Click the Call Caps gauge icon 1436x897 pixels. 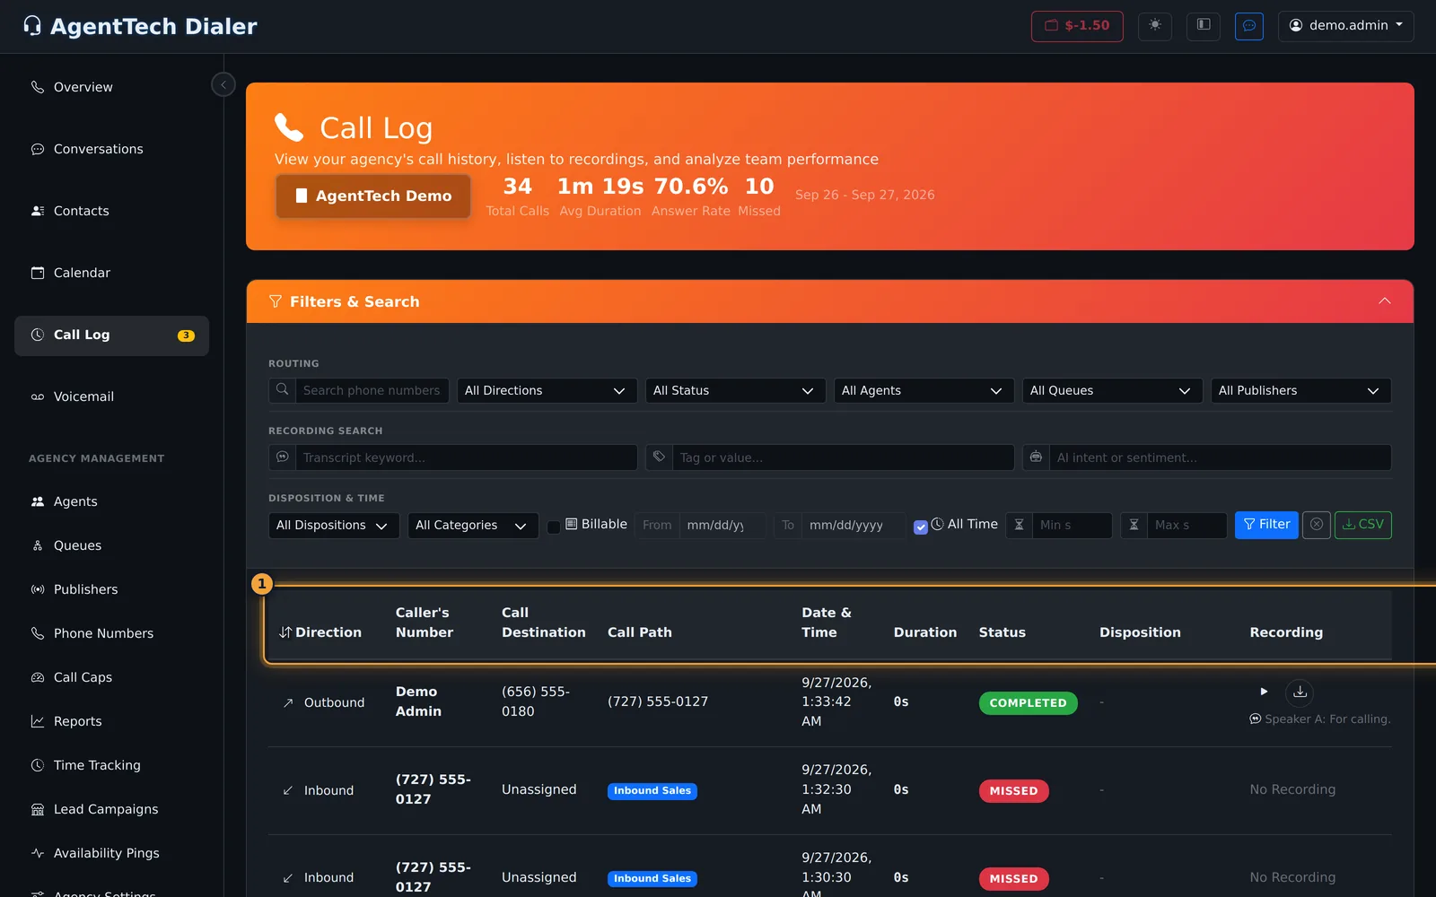tap(38, 677)
